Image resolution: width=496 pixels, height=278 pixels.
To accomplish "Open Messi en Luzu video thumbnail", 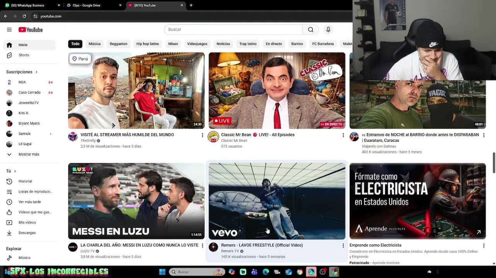I will (x=136, y=201).
